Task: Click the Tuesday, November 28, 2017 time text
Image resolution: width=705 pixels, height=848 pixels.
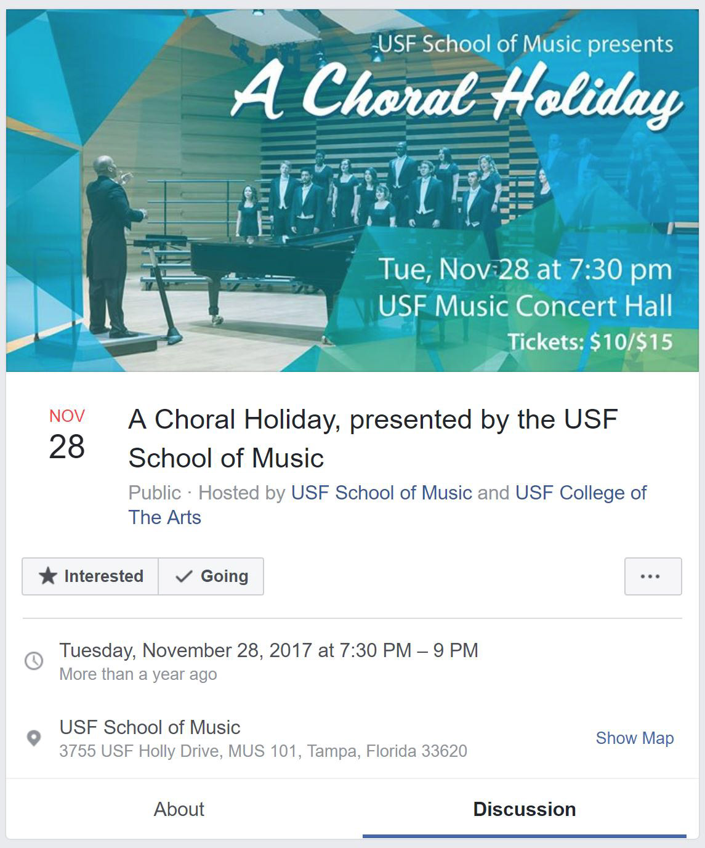Action: click(x=268, y=650)
